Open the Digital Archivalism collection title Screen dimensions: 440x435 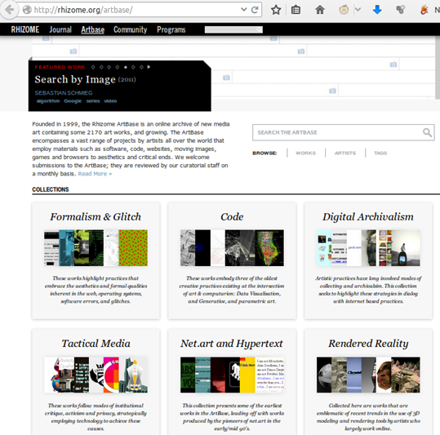point(368,217)
